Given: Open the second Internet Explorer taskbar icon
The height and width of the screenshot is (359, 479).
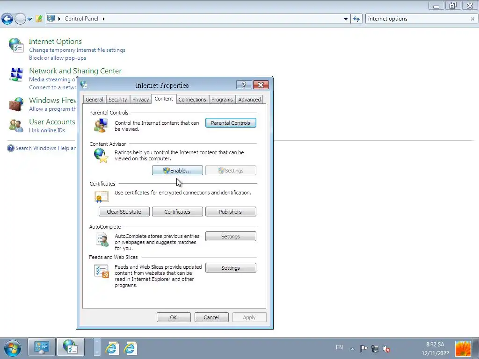Looking at the screenshot, I should click(130, 348).
